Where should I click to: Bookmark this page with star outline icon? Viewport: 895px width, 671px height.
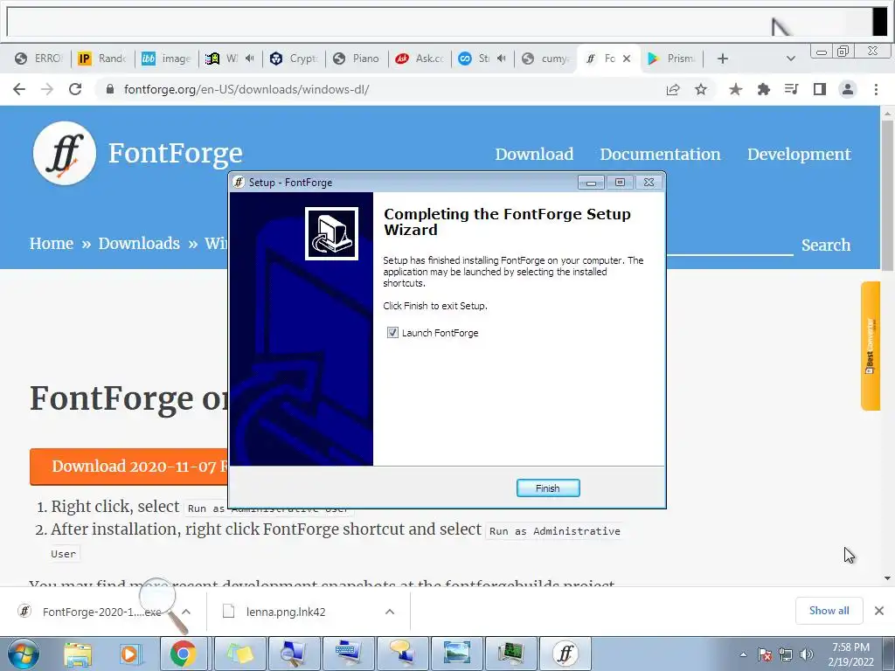[x=701, y=90]
